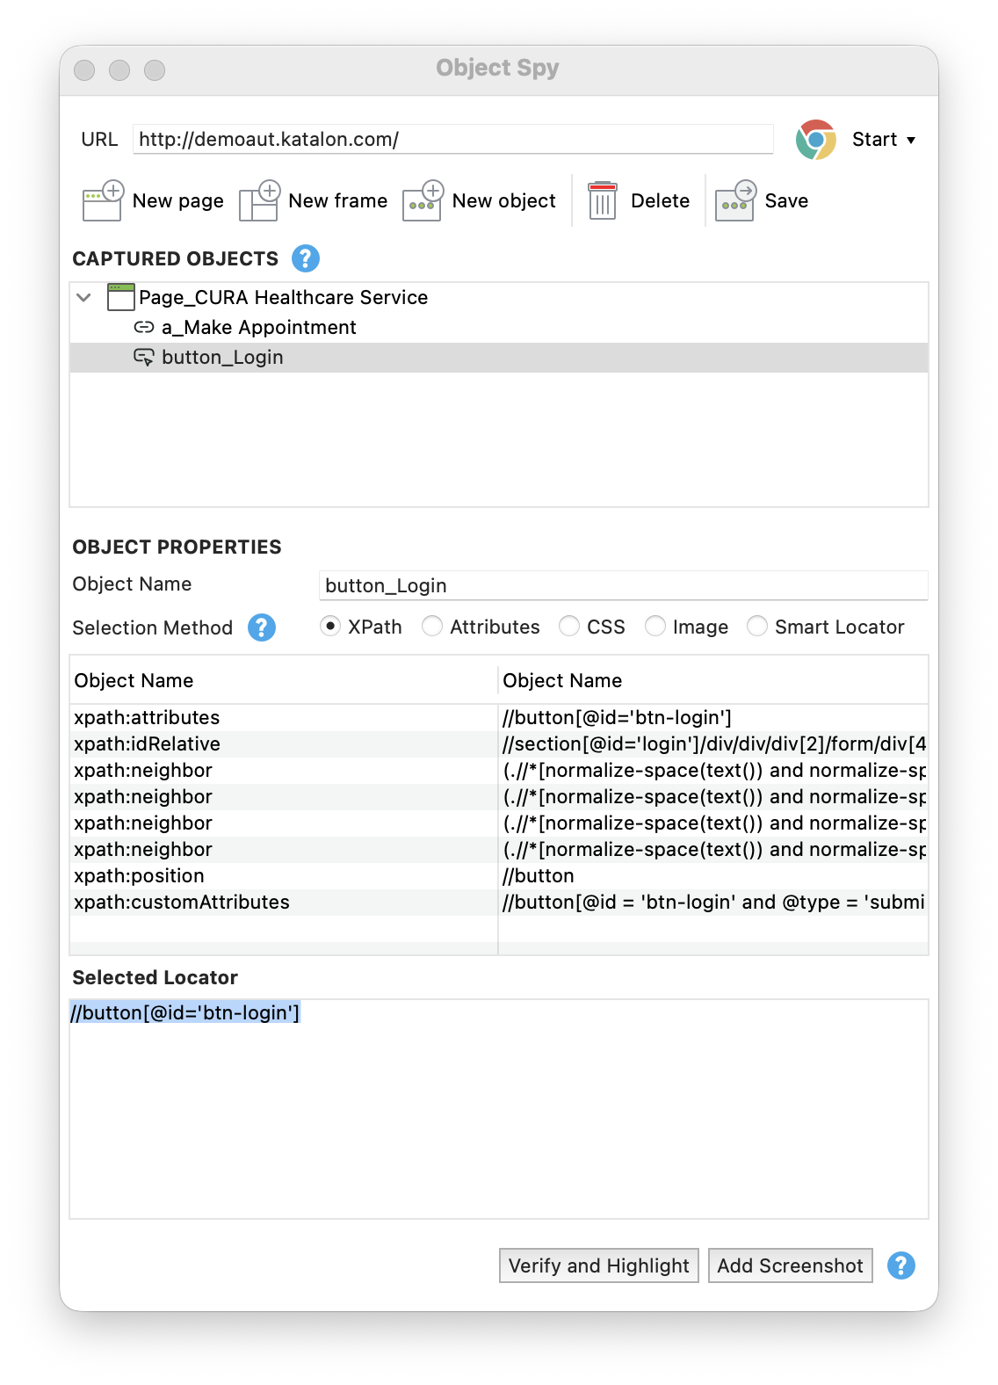Image resolution: width=998 pixels, height=1385 pixels.
Task: Click the //section[@id='login'] value cell
Action: [713, 744]
